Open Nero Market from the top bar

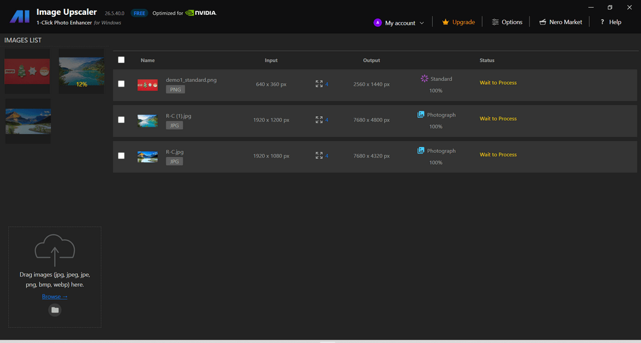pos(560,23)
